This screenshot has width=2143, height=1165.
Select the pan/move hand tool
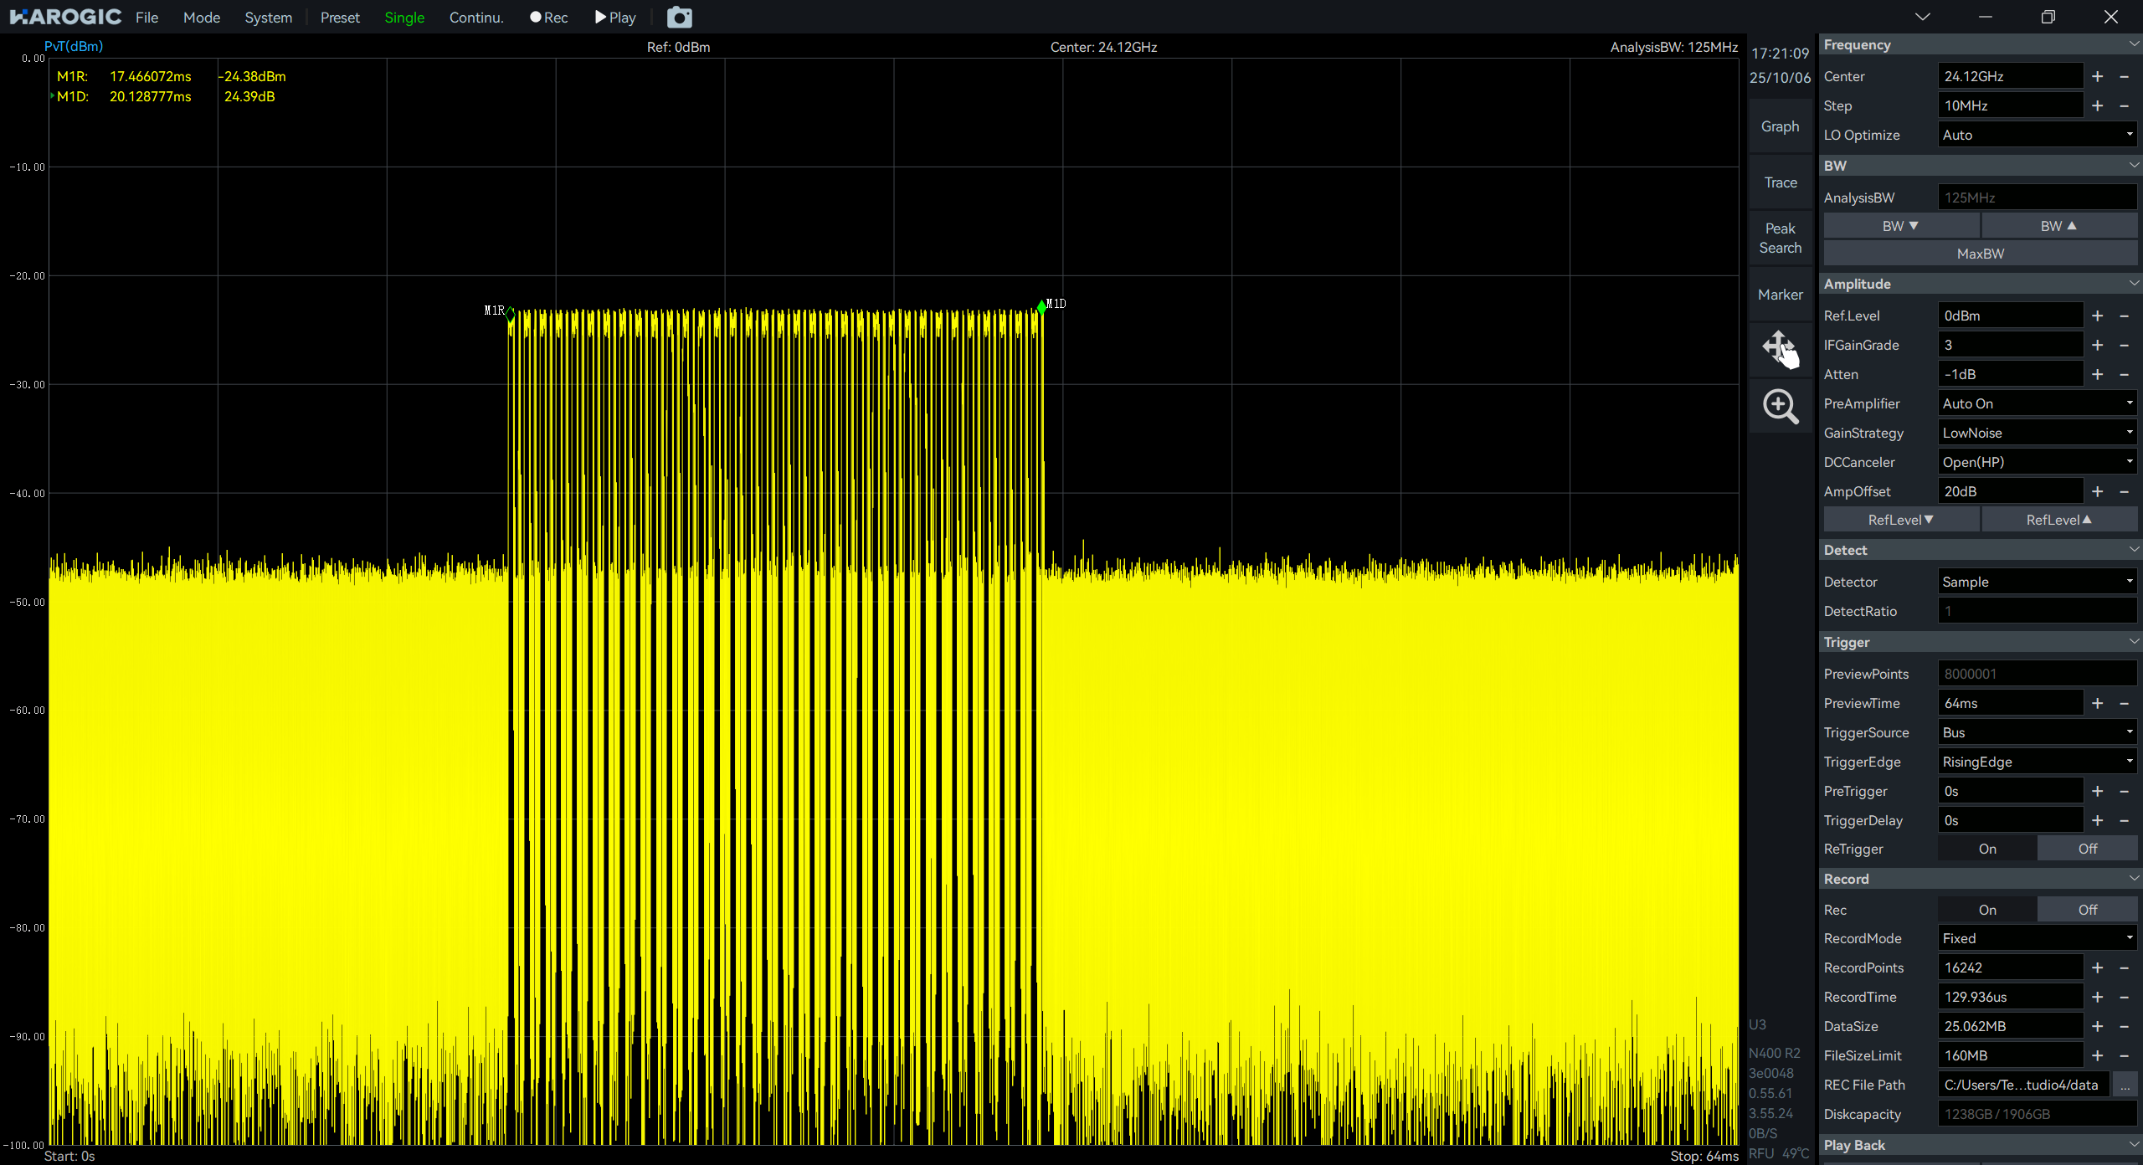click(1780, 348)
